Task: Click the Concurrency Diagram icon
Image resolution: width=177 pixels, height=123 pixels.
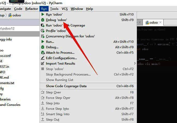Action: (x=43, y=36)
